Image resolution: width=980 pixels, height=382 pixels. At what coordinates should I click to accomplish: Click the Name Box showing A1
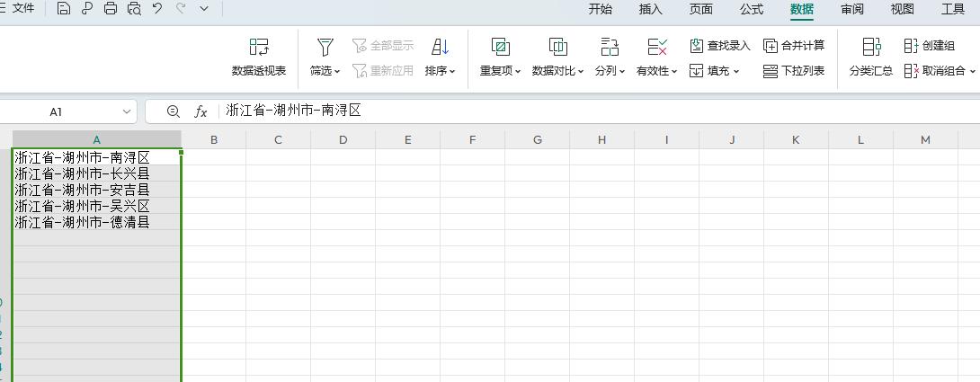tap(56, 112)
